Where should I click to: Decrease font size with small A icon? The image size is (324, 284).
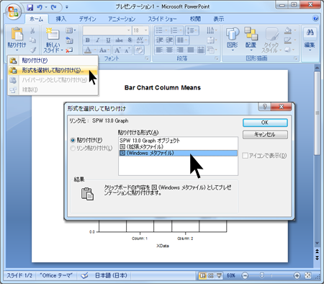click(127, 50)
